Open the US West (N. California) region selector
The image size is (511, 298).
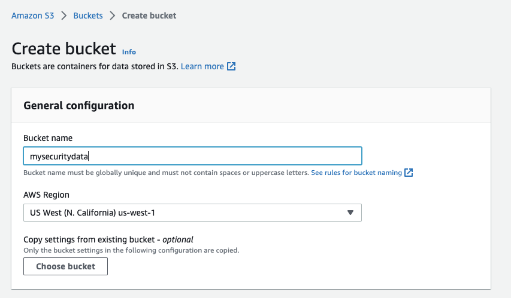pyautogui.click(x=192, y=213)
